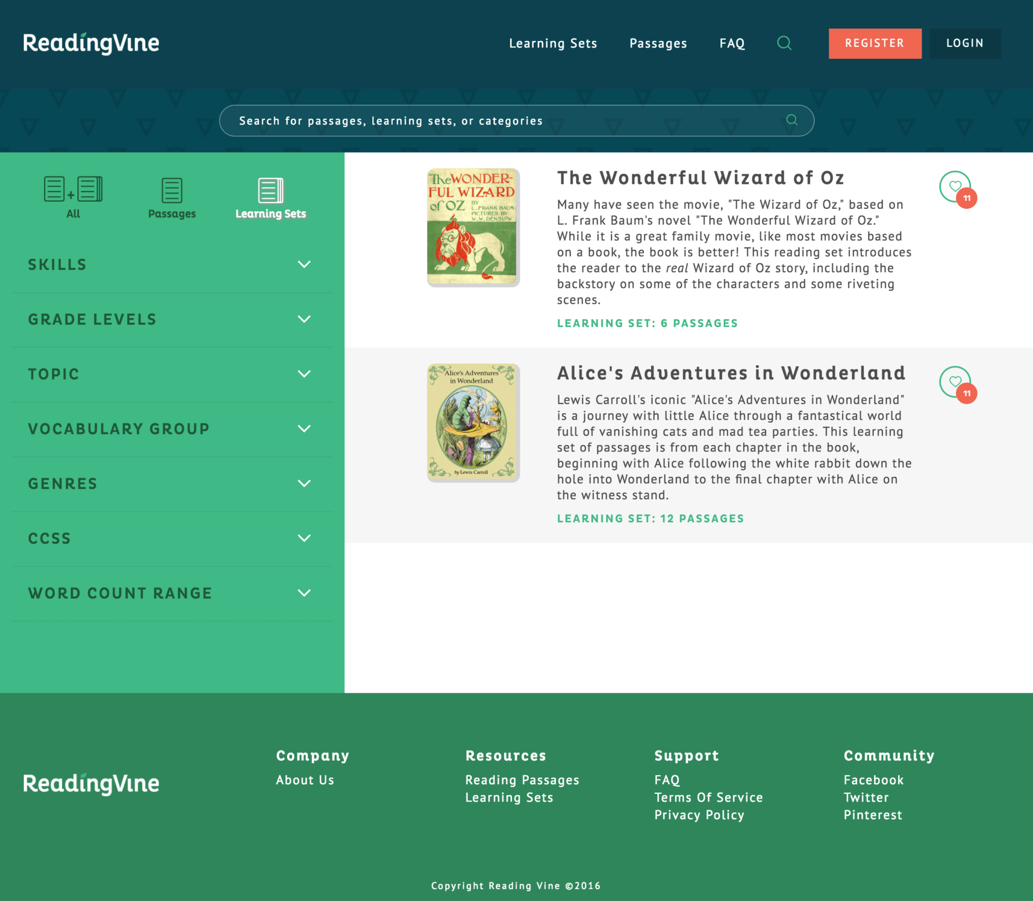Expand the Topic filter section
Image resolution: width=1033 pixels, height=901 pixels.
tap(304, 374)
